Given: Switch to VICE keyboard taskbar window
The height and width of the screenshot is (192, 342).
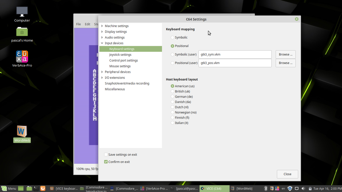Looking at the screenshot, I should [64, 189].
